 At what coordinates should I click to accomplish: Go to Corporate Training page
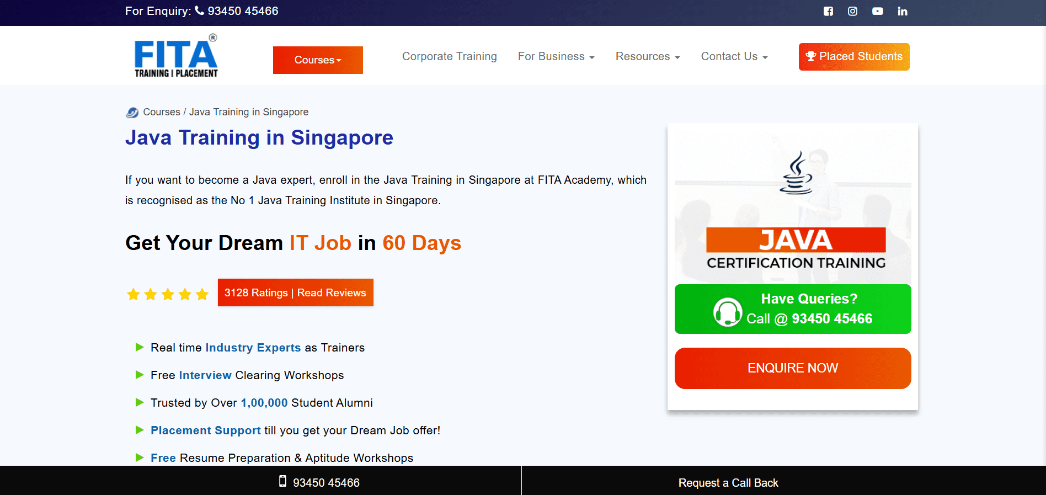coord(449,57)
